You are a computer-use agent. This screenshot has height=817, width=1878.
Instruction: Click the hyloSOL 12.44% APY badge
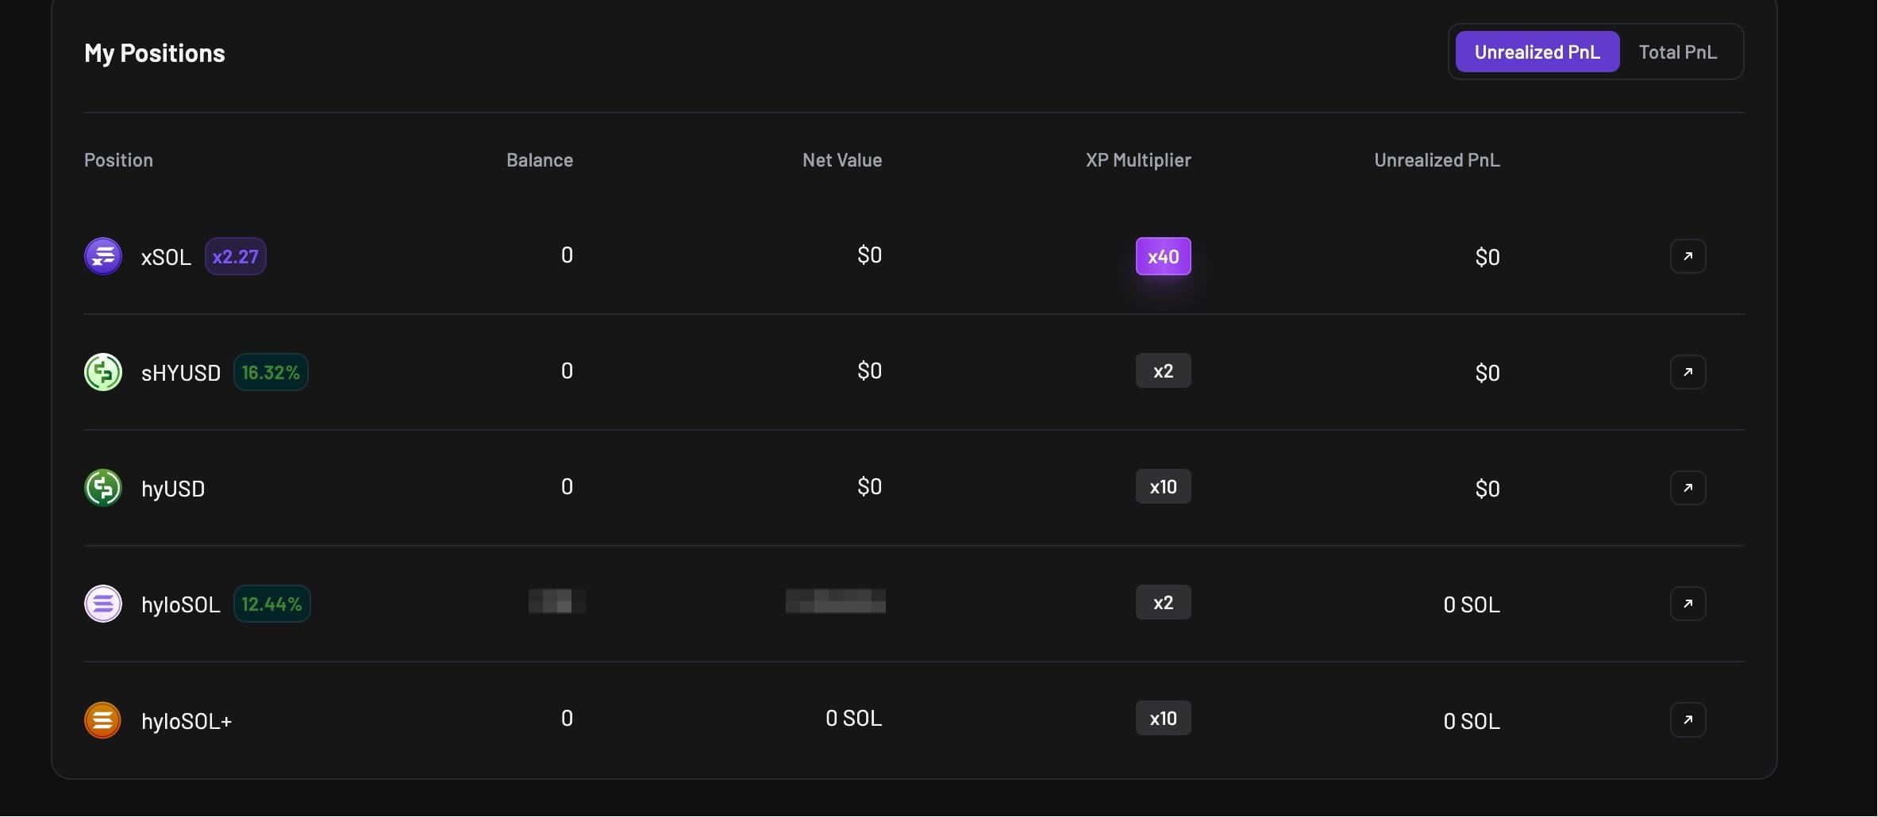pos(271,604)
